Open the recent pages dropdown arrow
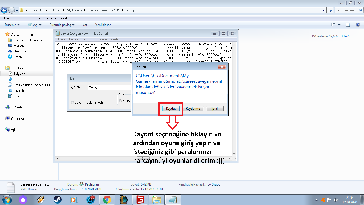Screen dimensions: 364x205 (x=17, y=10)
